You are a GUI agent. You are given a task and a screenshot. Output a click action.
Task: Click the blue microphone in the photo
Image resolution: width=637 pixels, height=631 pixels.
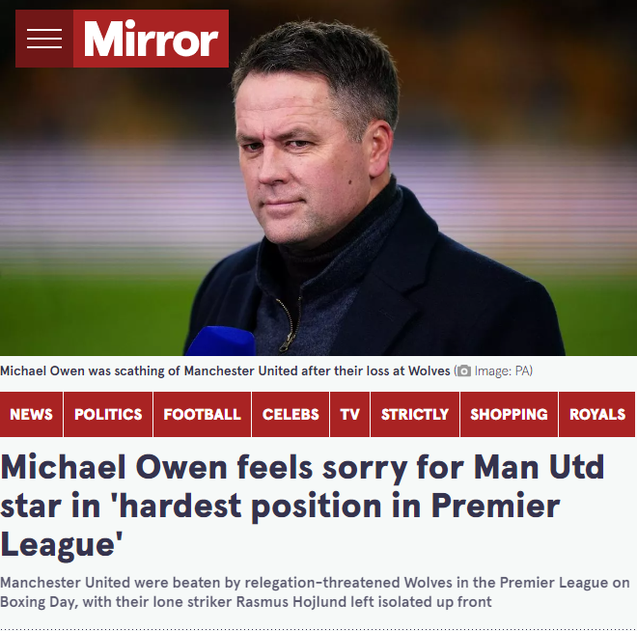(x=221, y=342)
